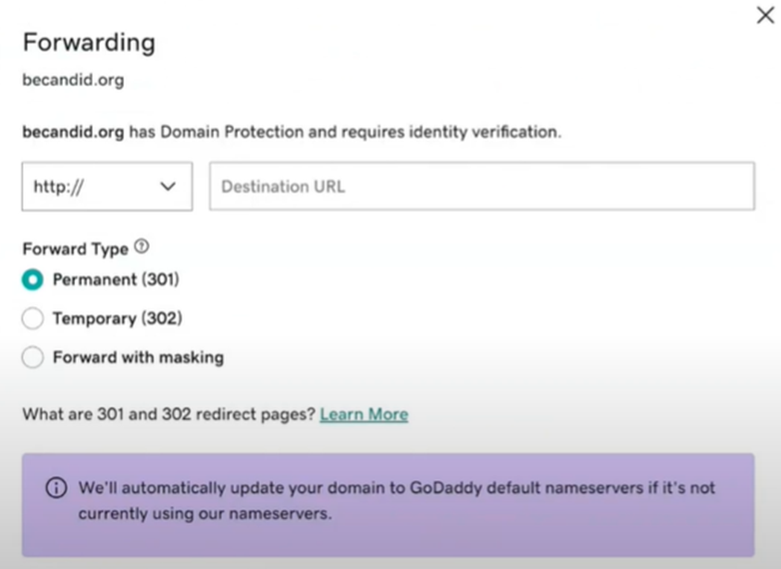The image size is (781, 569).
Task: Focus the Destination URL input field
Action: [x=482, y=186]
